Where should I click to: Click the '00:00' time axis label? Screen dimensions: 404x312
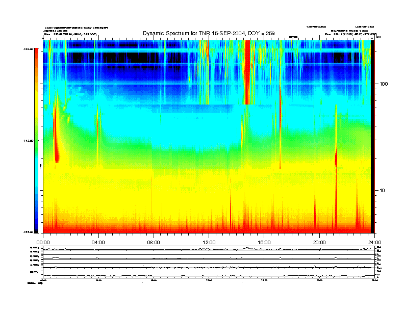click(x=43, y=243)
